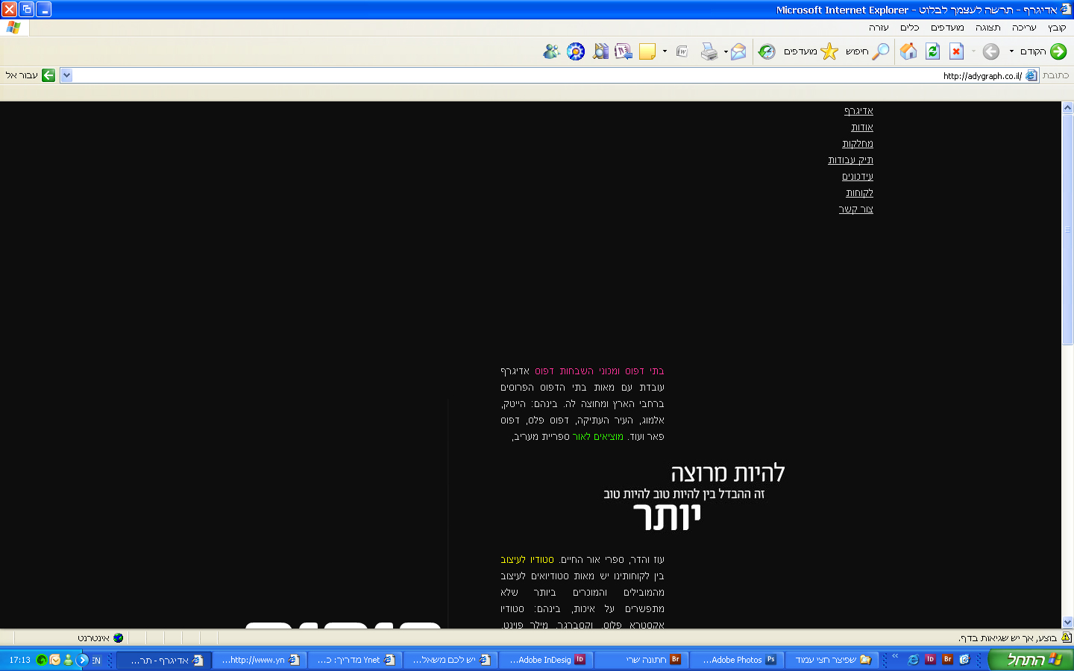Launch Internet Explorer from Quick Launch
This screenshot has width=1074, height=671.
(x=913, y=660)
